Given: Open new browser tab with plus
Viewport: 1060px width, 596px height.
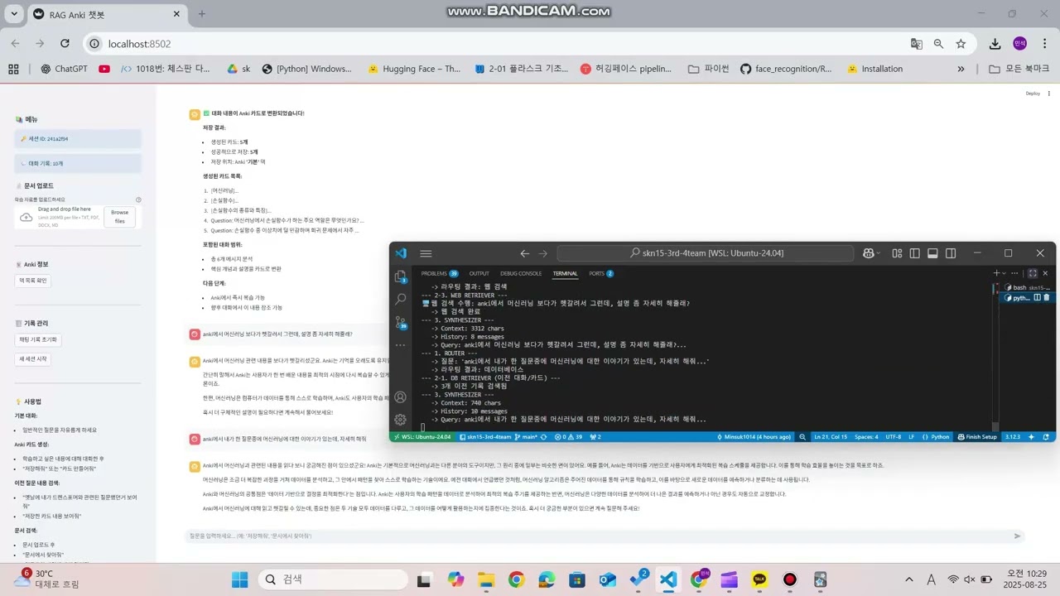Looking at the screenshot, I should pyautogui.click(x=201, y=14).
